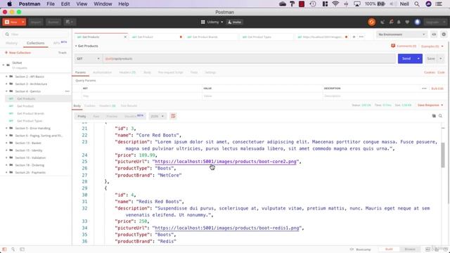The image size is (450, 253).
Task: Expand the Section 5 - Error Handling folder
Action: coord(6,128)
